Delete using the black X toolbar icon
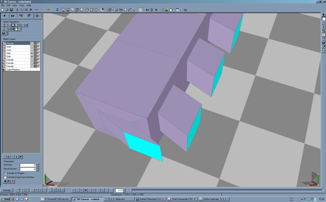Screen dimensions: 326x202 (x=31, y=10)
